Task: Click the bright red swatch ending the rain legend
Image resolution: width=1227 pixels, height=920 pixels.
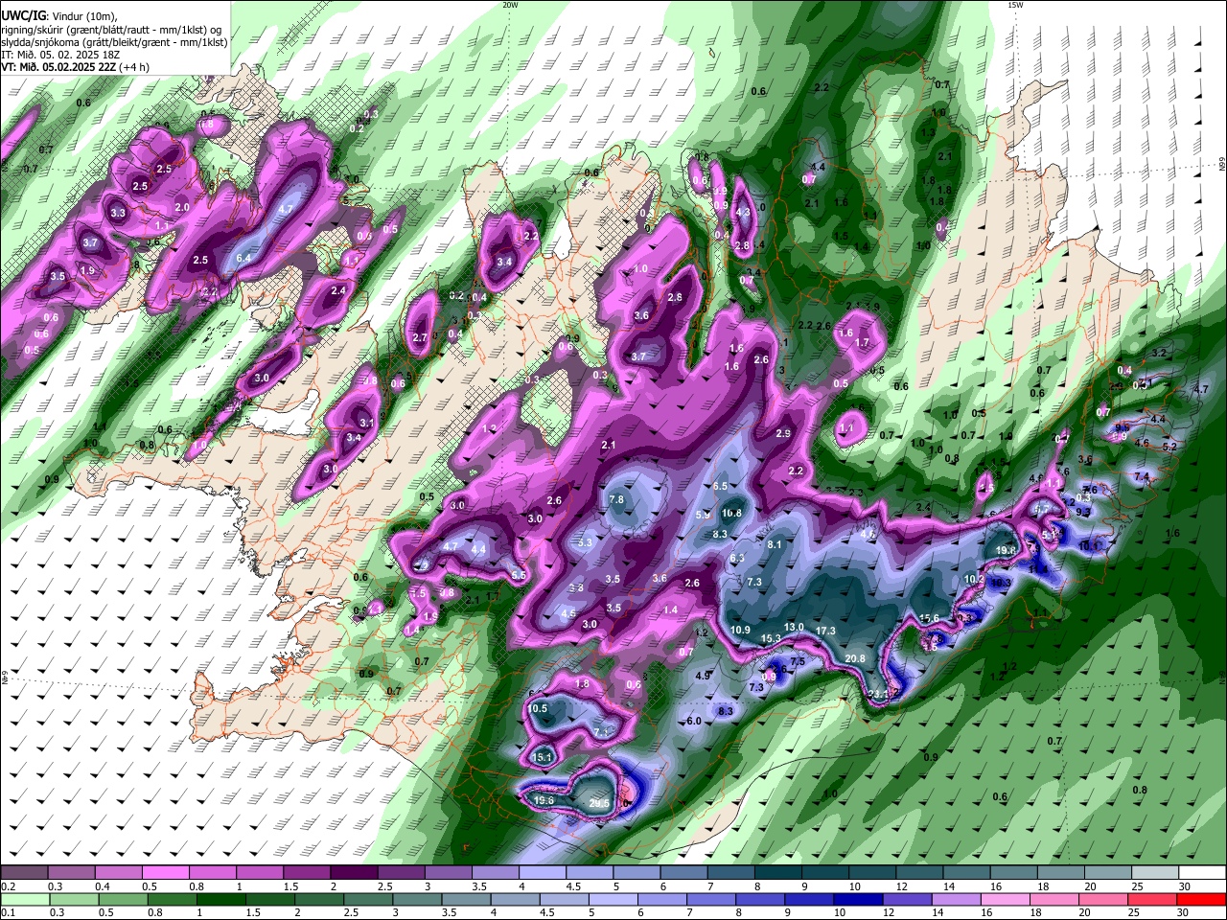Action: pos(1202,899)
